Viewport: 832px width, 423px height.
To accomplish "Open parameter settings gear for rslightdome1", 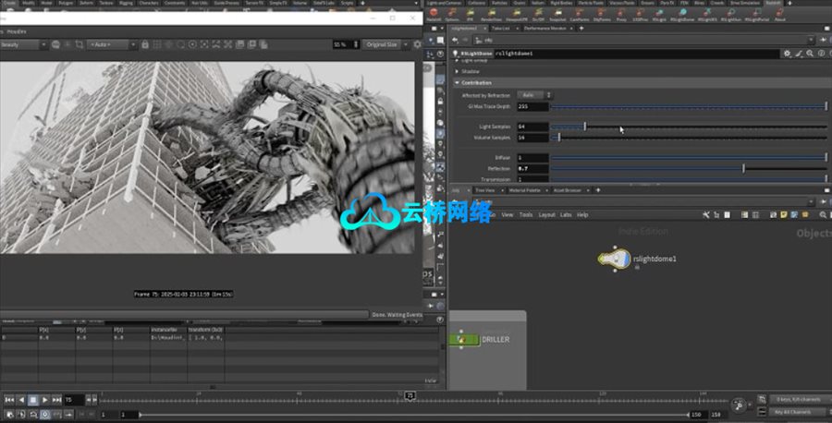I will tap(788, 54).
